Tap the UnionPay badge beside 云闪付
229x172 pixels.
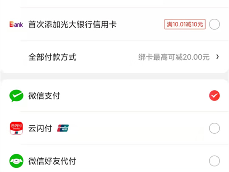pyautogui.click(x=63, y=128)
